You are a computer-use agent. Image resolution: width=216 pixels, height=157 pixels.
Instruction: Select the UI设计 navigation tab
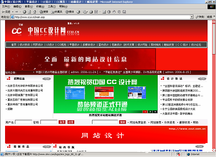(50, 45)
